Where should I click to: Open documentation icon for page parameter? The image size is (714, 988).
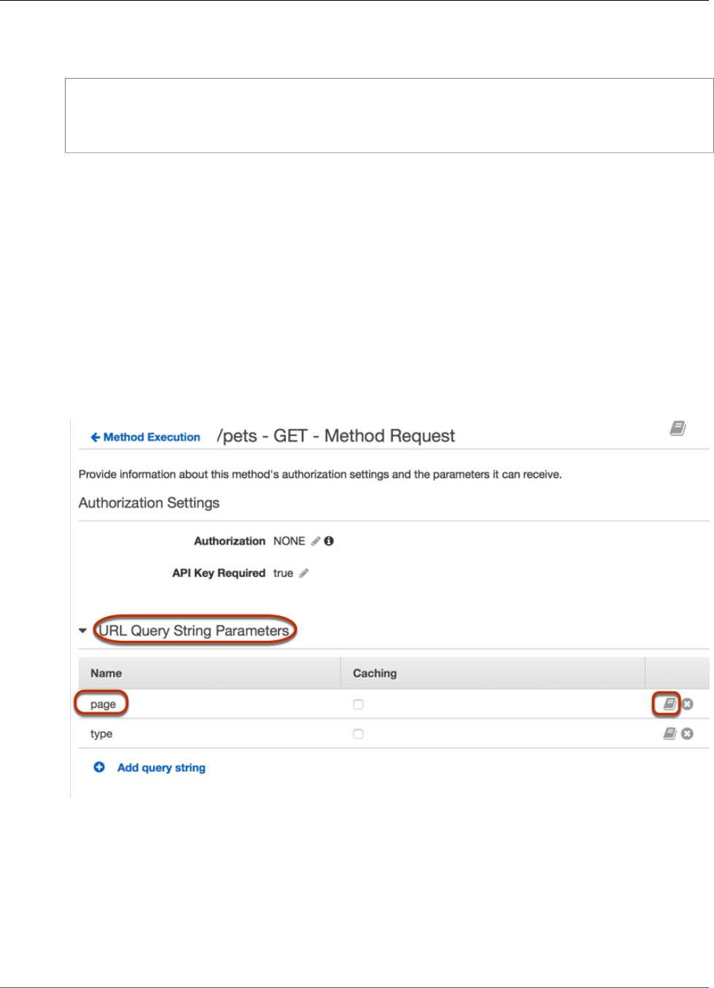coord(670,704)
